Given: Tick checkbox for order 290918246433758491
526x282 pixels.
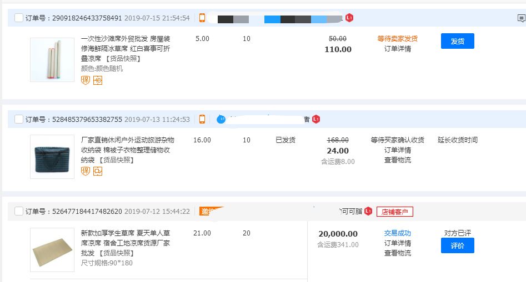Looking at the screenshot, I should click(x=19, y=18).
